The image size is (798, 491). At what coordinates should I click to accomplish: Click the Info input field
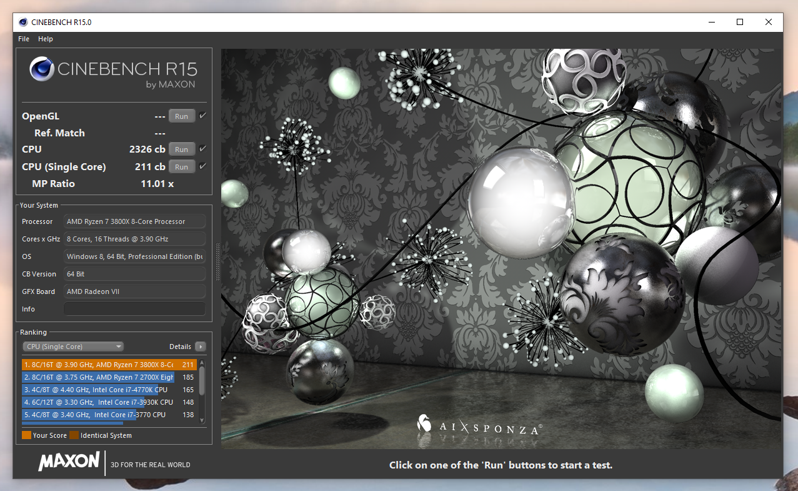click(135, 309)
